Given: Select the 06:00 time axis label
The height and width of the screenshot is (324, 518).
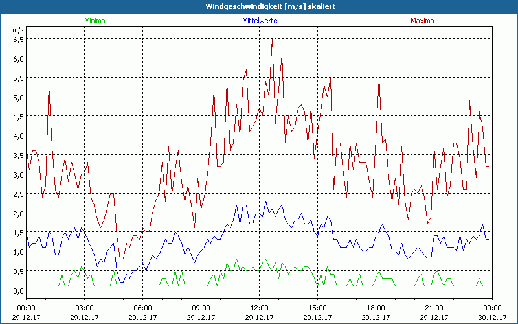Looking at the screenshot, I should pos(142,308).
